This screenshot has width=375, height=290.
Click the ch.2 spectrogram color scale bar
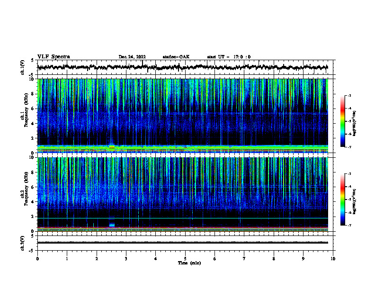pos(342,199)
